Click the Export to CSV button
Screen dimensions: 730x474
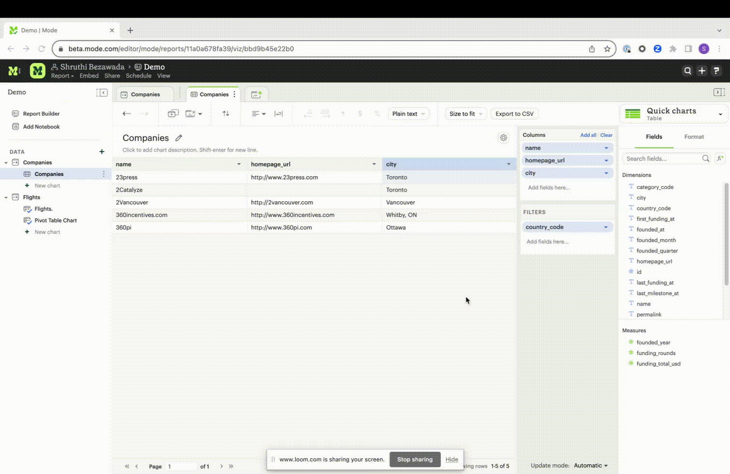(x=514, y=114)
